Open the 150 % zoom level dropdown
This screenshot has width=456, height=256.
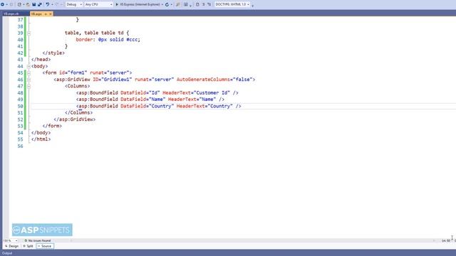[x=10, y=240]
